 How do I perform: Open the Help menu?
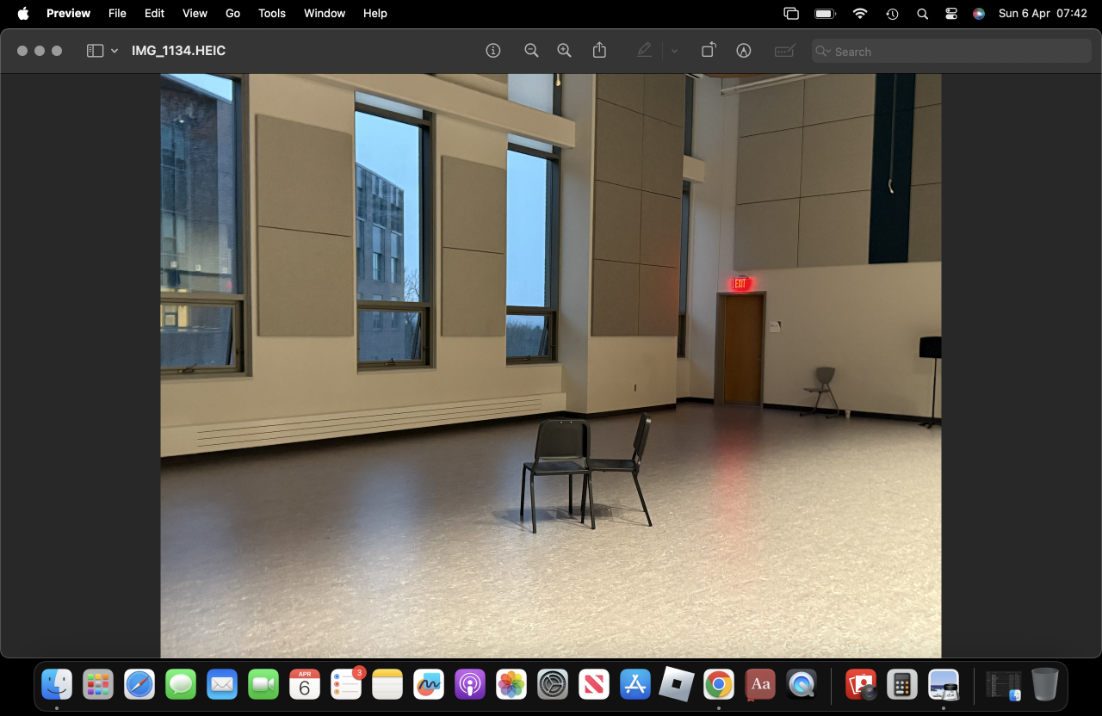pyautogui.click(x=375, y=13)
